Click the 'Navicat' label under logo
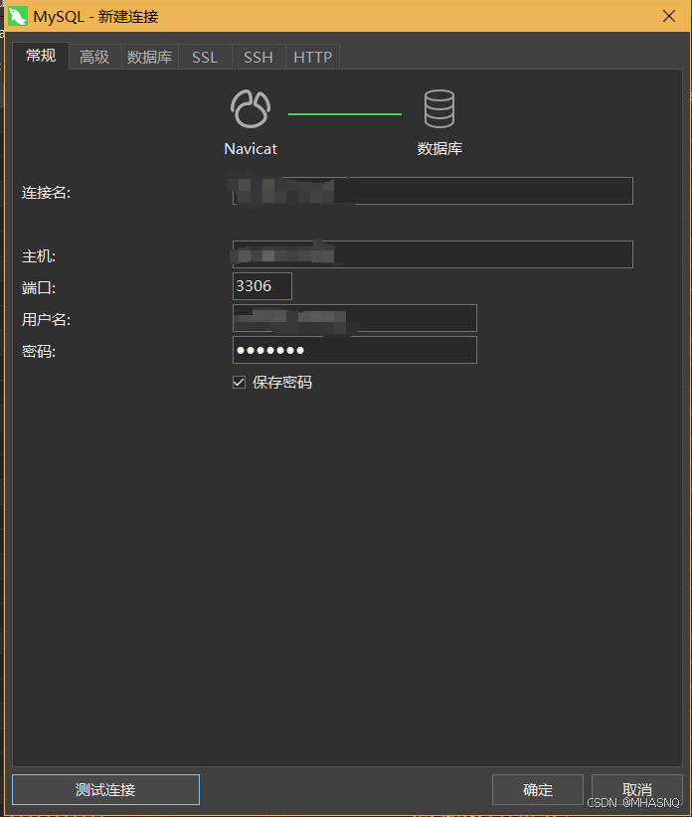This screenshot has height=817, width=692. coord(251,149)
